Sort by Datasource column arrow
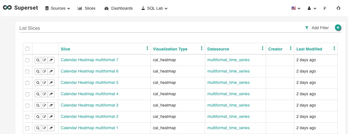The image size is (348, 134). [x=262, y=48]
